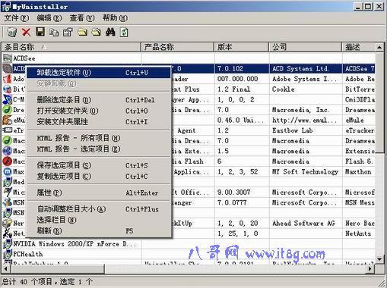Click the Nero row icon

8,223
